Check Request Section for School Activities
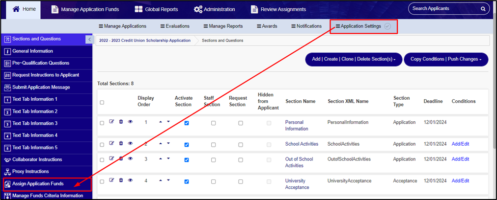This screenshot has height=200, width=497. (x=241, y=145)
